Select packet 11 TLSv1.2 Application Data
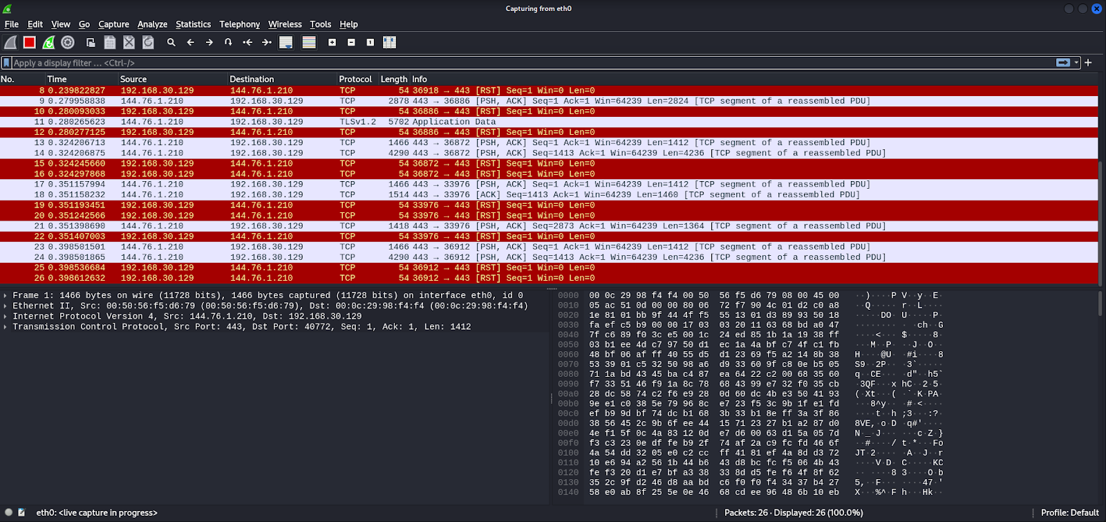1106x522 pixels. [549, 122]
